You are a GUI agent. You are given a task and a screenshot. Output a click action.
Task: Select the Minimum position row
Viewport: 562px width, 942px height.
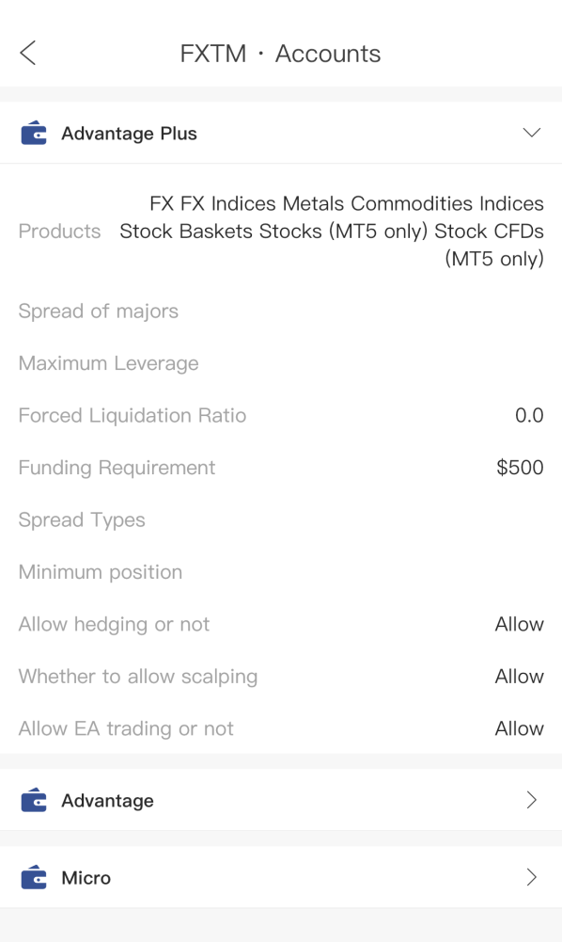coord(281,572)
